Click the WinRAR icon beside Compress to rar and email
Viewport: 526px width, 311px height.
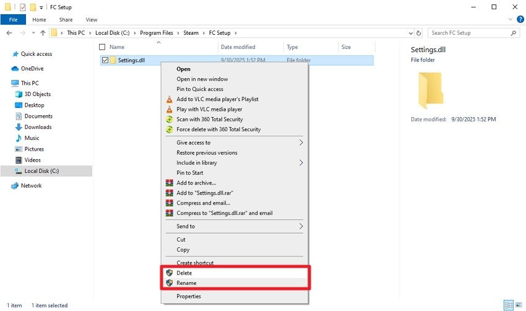170,213
